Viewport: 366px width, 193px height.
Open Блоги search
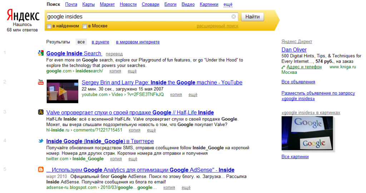coord(170,4)
